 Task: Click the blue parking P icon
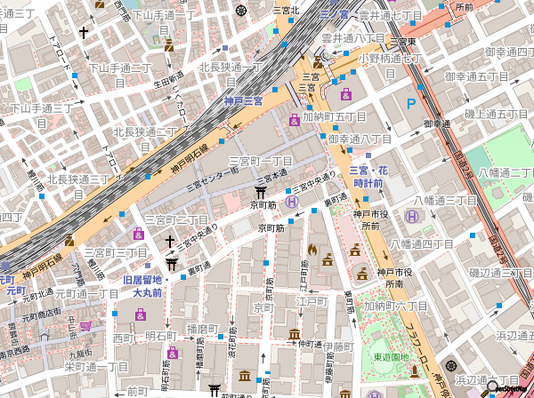(x=411, y=105)
